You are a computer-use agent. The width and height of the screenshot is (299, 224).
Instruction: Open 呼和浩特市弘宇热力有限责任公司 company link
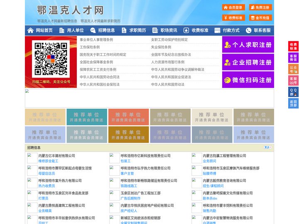145,168
